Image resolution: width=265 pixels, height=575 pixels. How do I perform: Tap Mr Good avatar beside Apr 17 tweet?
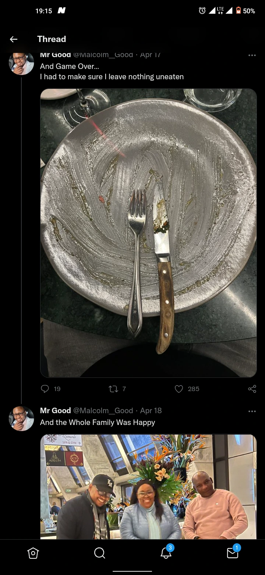21,63
